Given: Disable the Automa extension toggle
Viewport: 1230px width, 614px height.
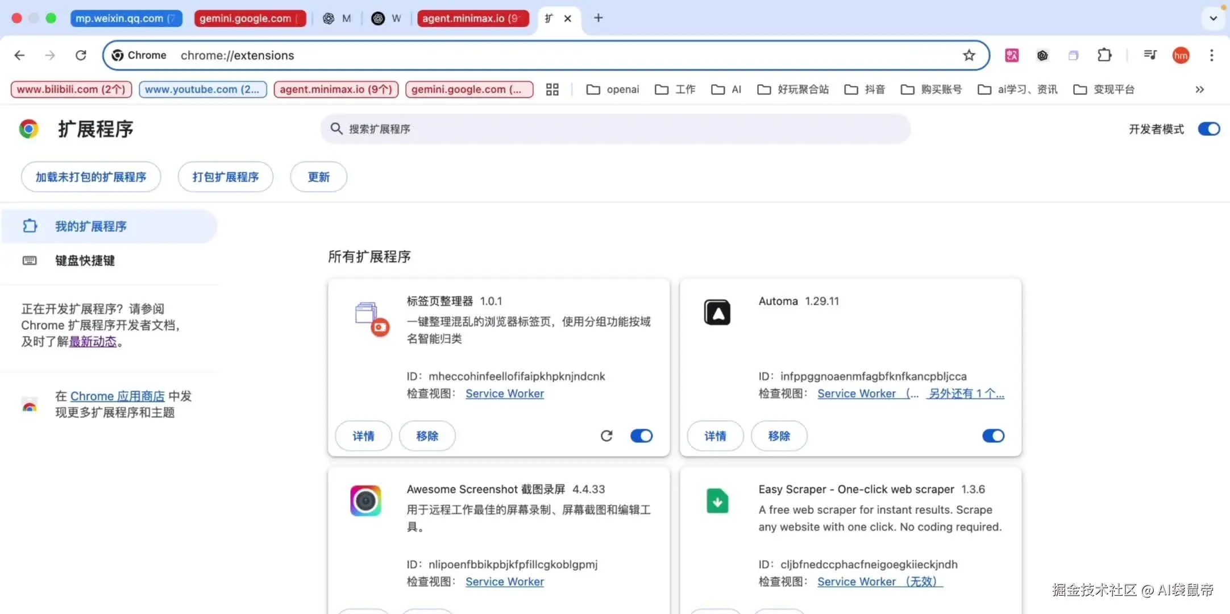Looking at the screenshot, I should click(993, 435).
